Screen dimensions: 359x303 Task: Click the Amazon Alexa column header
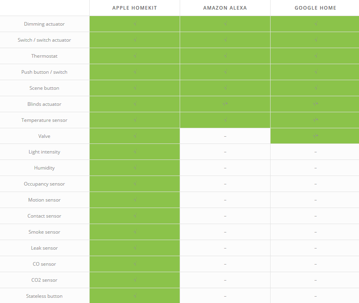click(225, 8)
